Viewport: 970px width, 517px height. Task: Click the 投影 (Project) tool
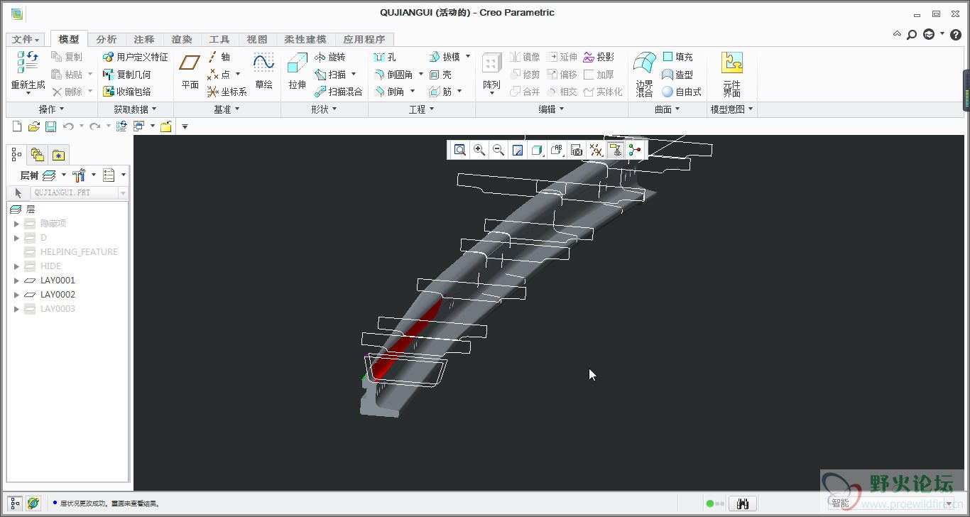599,57
